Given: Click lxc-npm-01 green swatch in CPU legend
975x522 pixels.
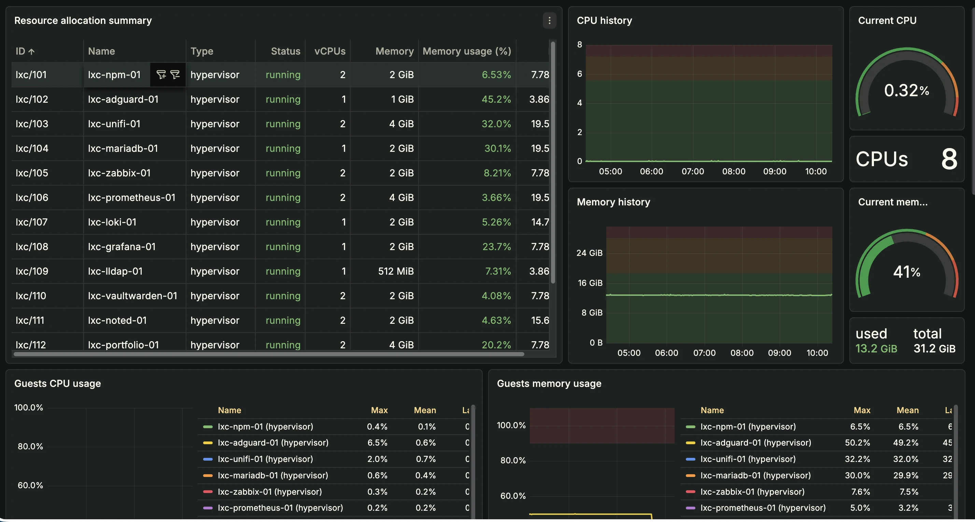Looking at the screenshot, I should pos(208,427).
